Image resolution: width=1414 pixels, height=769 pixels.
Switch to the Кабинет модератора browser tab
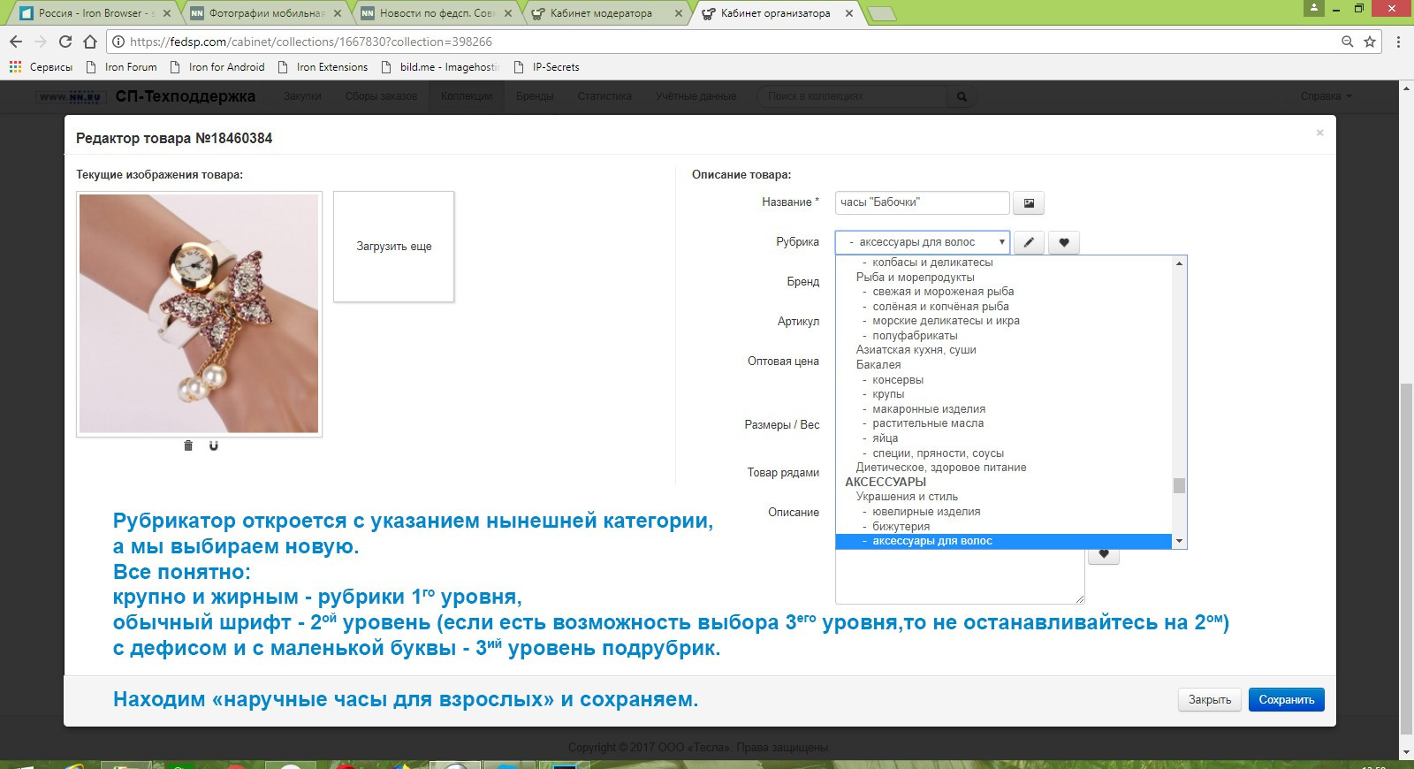click(x=601, y=13)
